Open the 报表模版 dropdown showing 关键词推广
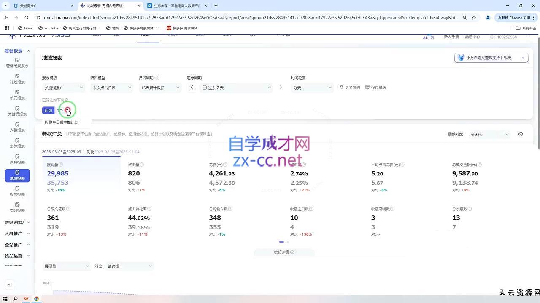The height and width of the screenshot is (303, 540). pos(64,88)
